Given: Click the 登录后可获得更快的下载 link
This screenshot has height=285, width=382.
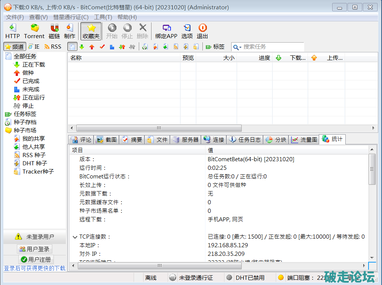Looking at the screenshot, I should pos(34,268).
